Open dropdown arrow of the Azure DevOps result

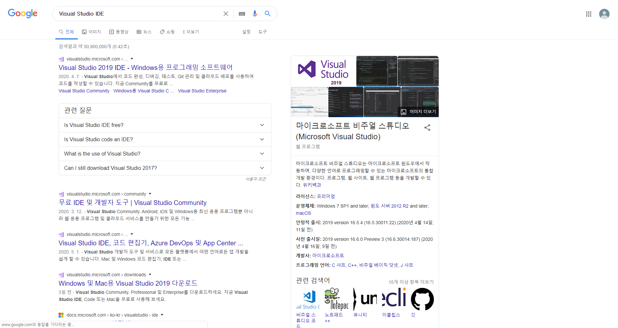click(132, 234)
